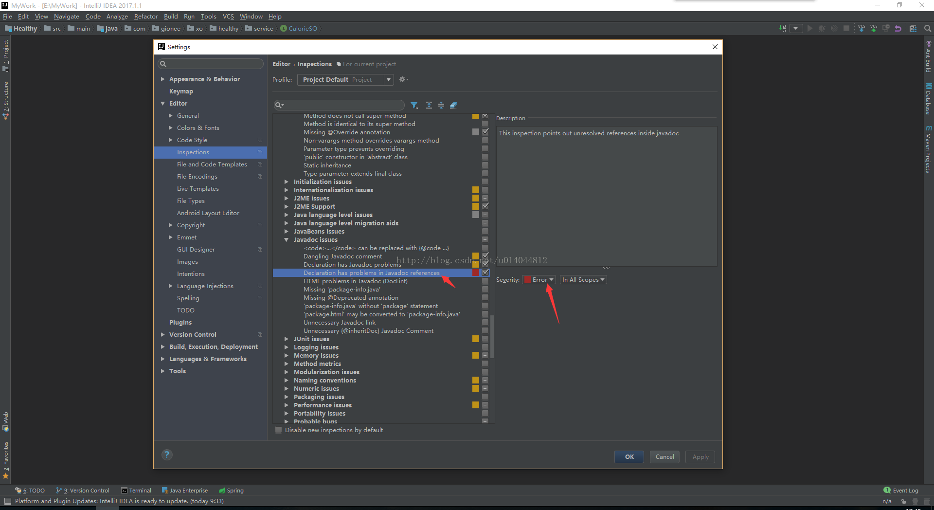Screen dimensions: 934x510
Task: Open the Ant Build side panel
Action: 928,56
